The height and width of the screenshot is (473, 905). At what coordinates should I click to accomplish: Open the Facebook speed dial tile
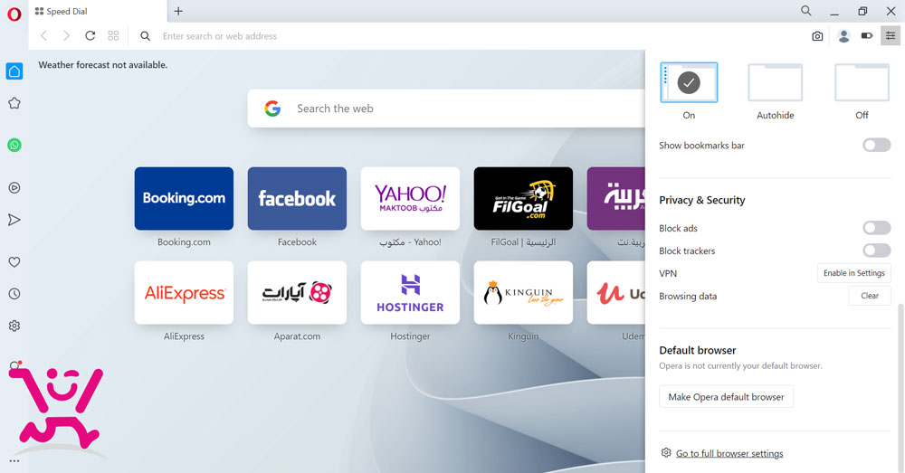click(x=297, y=198)
